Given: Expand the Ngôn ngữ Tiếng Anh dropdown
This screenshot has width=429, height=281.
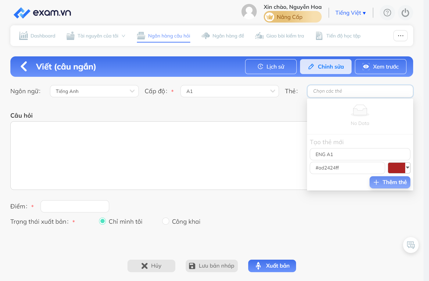Looking at the screenshot, I should pyautogui.click(x=94, y=91).
